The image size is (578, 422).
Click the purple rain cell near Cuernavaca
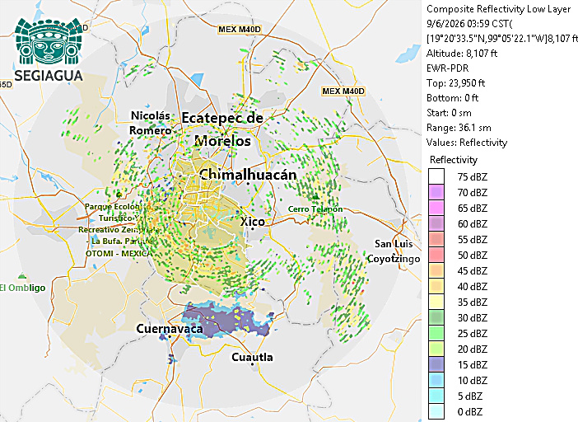[x=225, y=320]
